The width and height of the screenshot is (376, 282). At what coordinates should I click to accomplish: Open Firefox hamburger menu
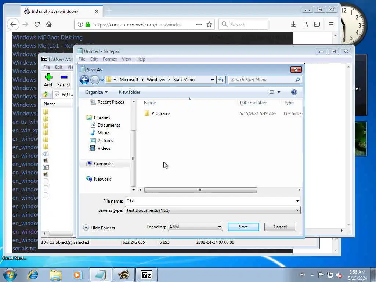pos(331,24)
